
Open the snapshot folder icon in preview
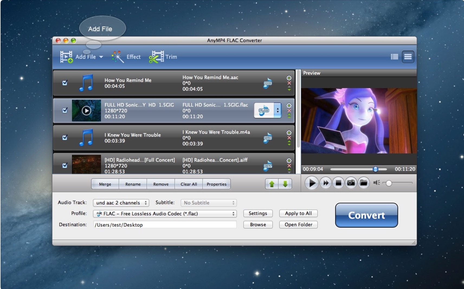click(363, 183)
